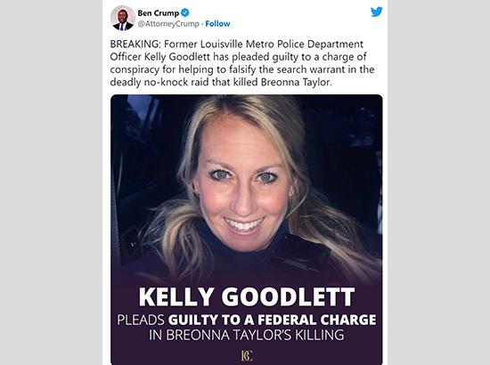The width and height of the screenshot is (490, 365).
Task: Click 'Louisville Metro Police Department' in tweet text
Action: point(282,44)
